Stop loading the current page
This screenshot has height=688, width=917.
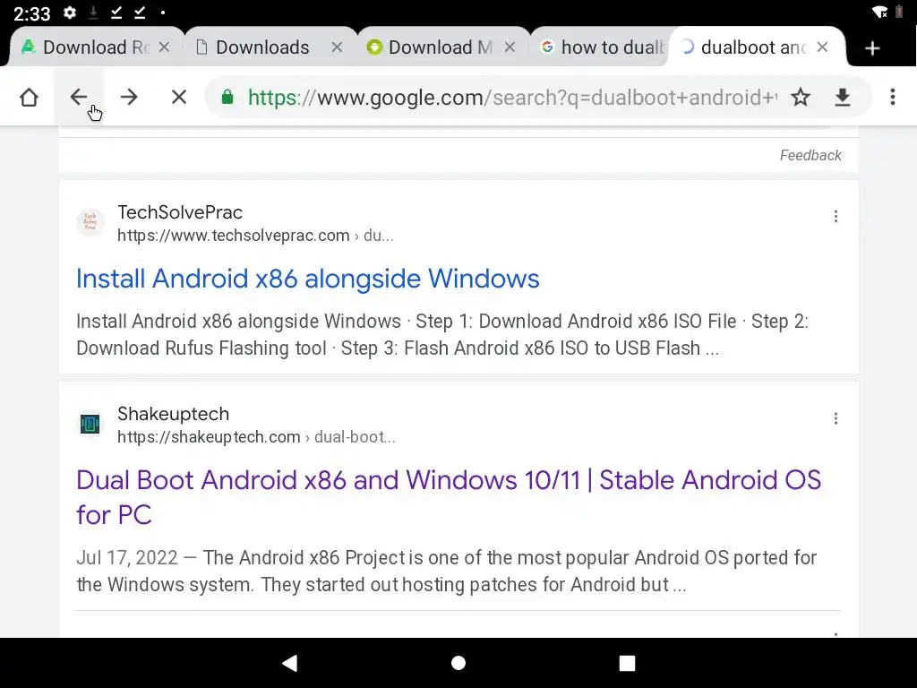179,97
